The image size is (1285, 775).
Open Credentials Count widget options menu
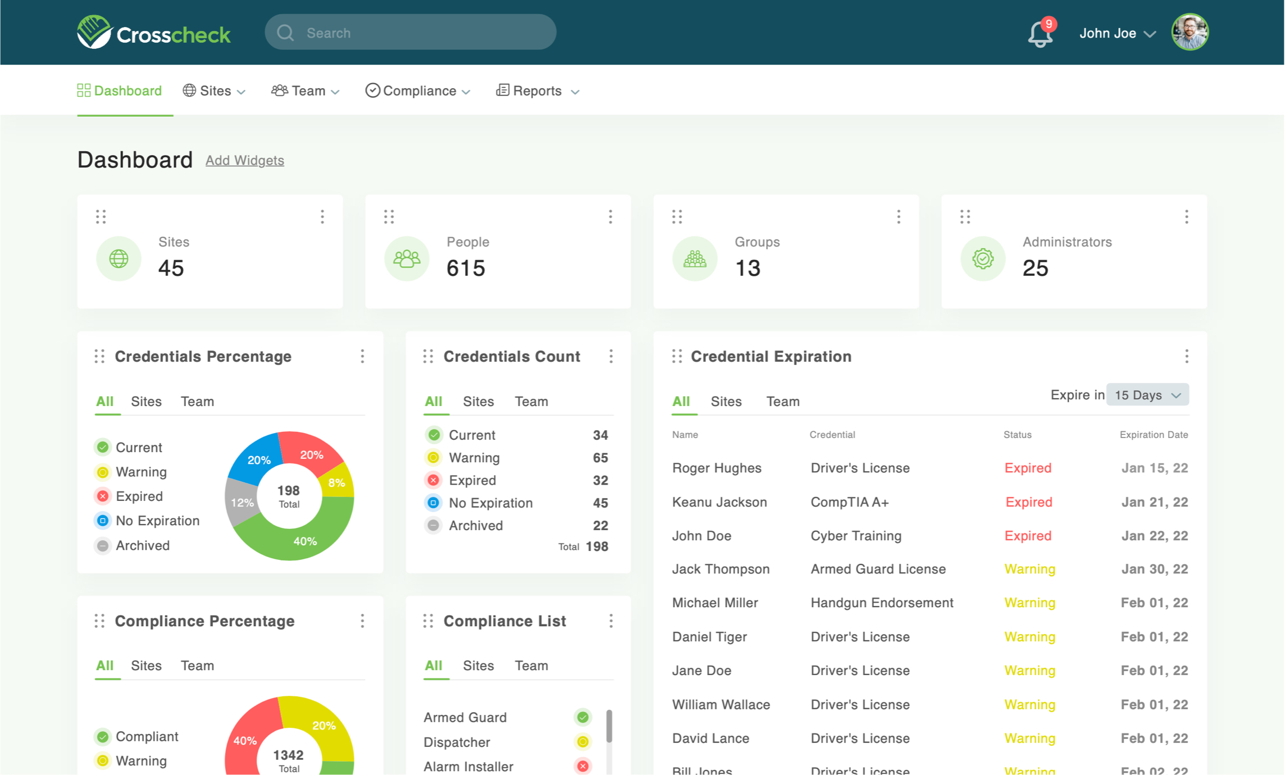coord(611,356)
